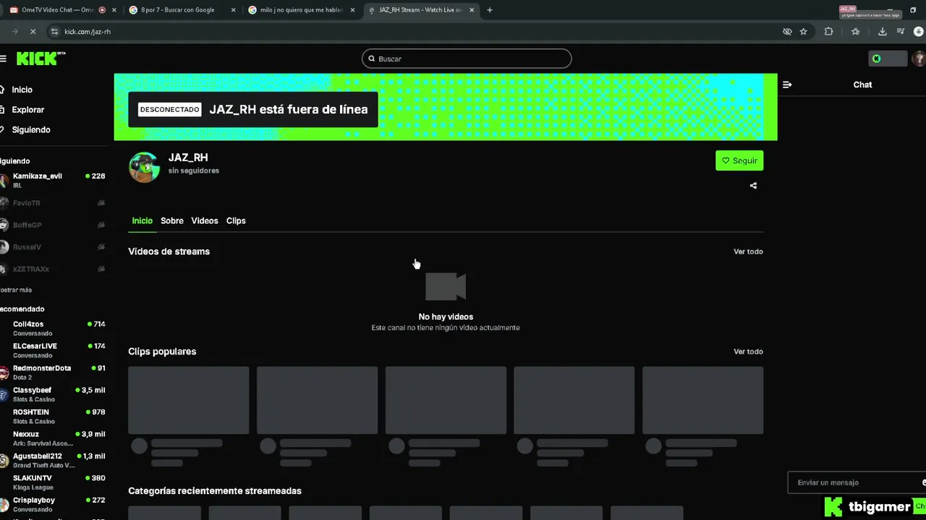Screen dimensions: 926x520
Task: Open Crisplayboy recommended channel
Action: pos(53,504)
